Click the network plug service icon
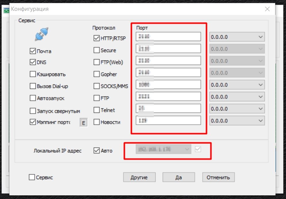This screenshot has height=199, width=286. [x=42, y=34]
